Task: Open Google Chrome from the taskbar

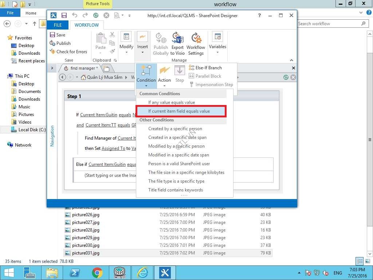Action: coord(97,272)
